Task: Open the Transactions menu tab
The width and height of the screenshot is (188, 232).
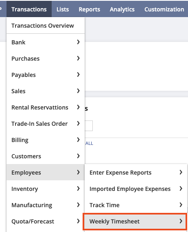Action: (x=29, y=9)
